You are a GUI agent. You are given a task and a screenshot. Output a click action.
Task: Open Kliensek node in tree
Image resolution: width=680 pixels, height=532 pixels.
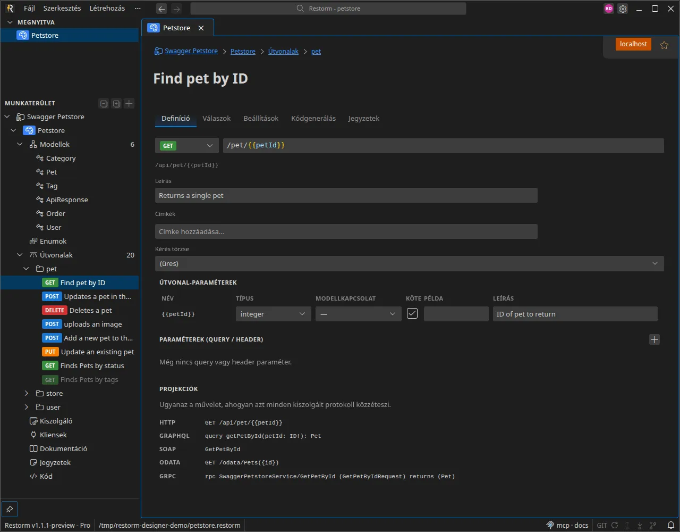69,435
